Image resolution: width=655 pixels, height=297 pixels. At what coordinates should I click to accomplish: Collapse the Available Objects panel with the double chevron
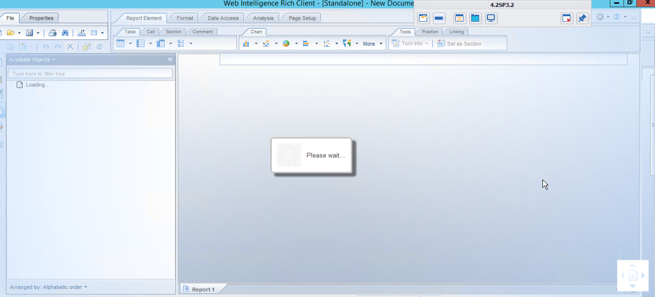(171, 59)
